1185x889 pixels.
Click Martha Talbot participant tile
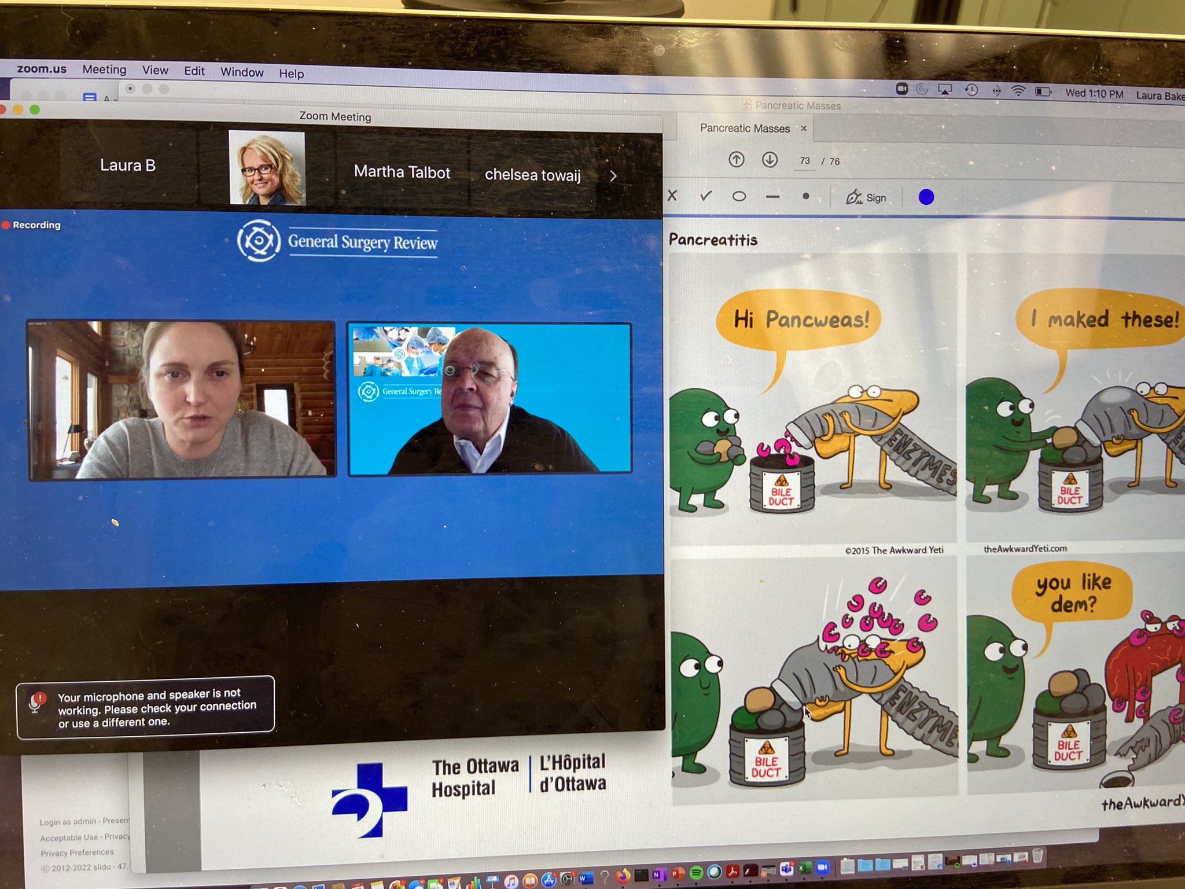[x=402, y=172]
